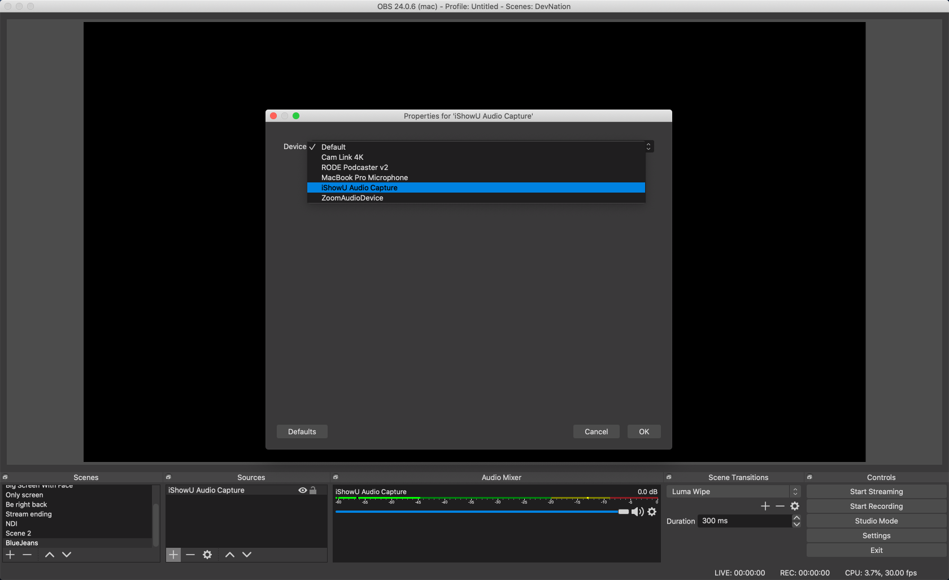Click the 0.0 dB audio level value

click(647, 491)
